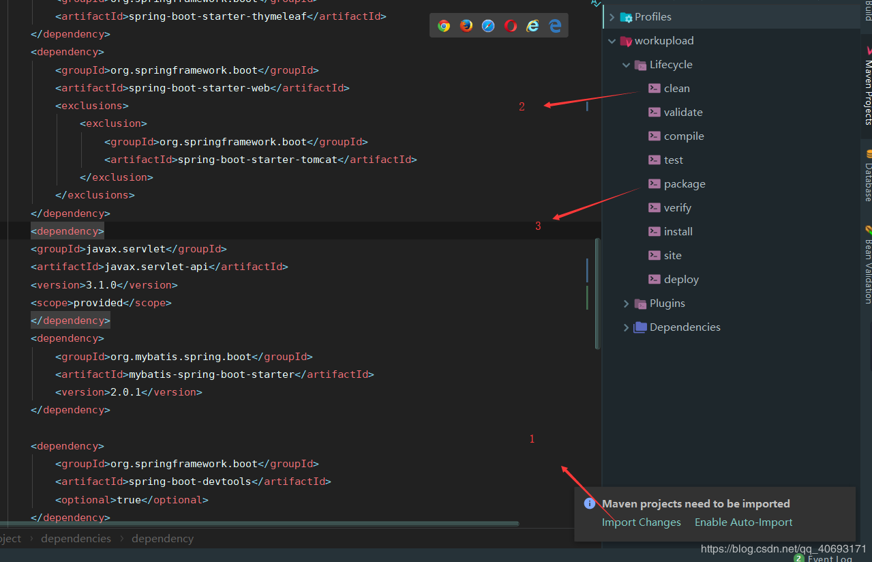Image resolution: width=872 pixels, height=562 pixels.
Task: Select the verify lifecycle phase
Action: pos(678,207)
